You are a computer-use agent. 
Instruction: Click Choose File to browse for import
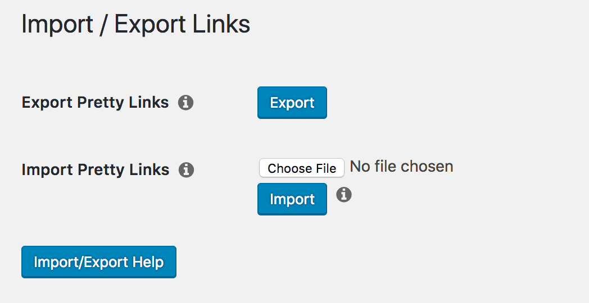[302, 168]
